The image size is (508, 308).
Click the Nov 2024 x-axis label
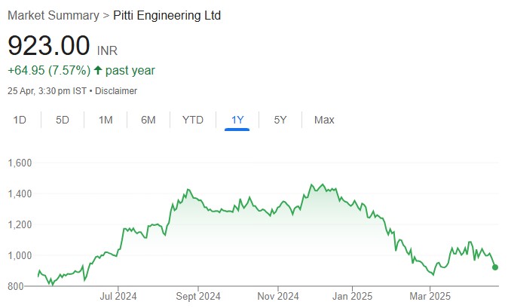tap(278, 296)
